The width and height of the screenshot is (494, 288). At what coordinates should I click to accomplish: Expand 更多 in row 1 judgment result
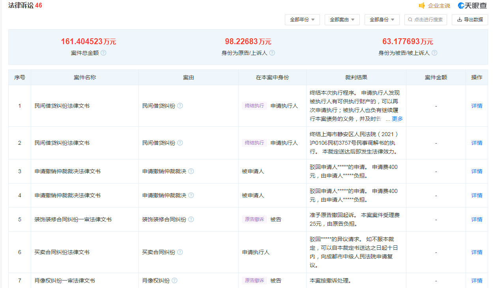pos(397,119)
